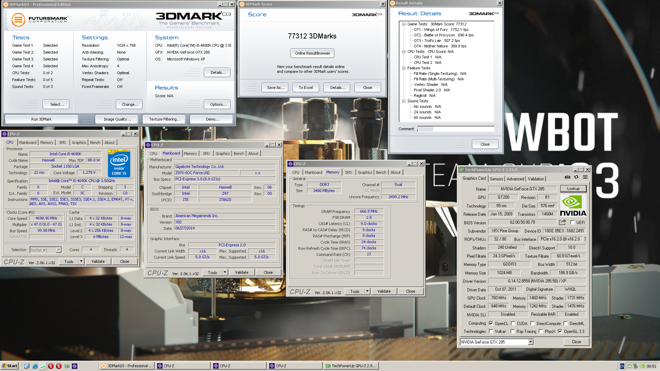The width and height of the screenshot is (660, 371).
Task: Click the Futuremark logo in 3DMark03
Action: 40,20
